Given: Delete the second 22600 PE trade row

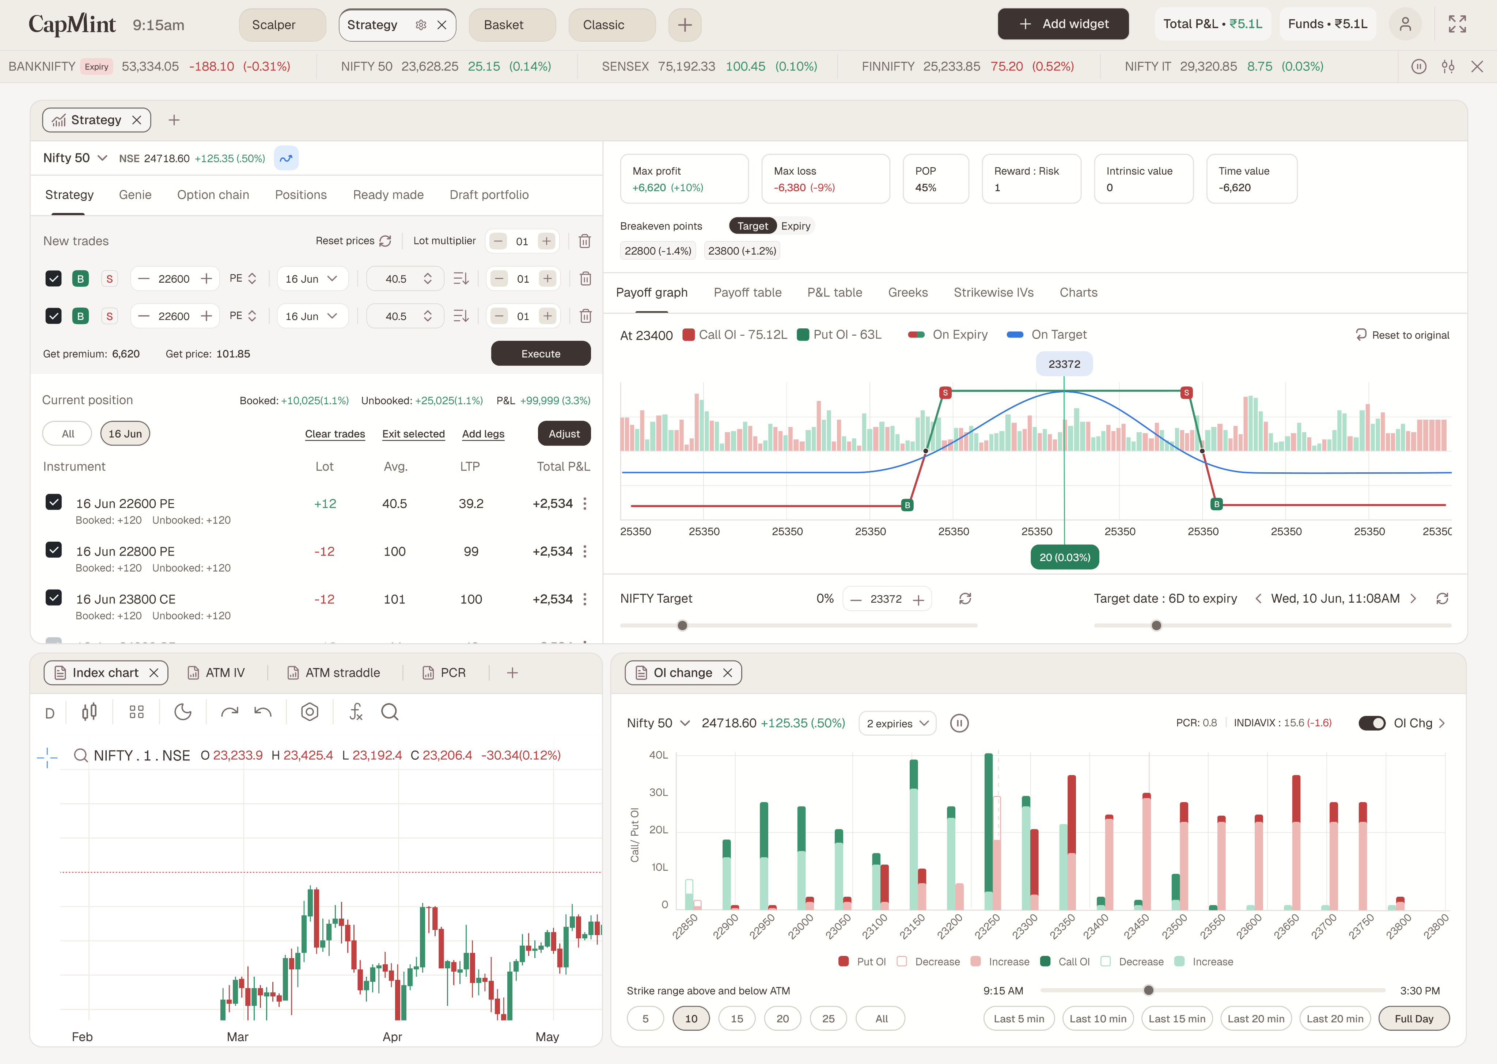Looking at the screenshot, I should coord(585,316).
